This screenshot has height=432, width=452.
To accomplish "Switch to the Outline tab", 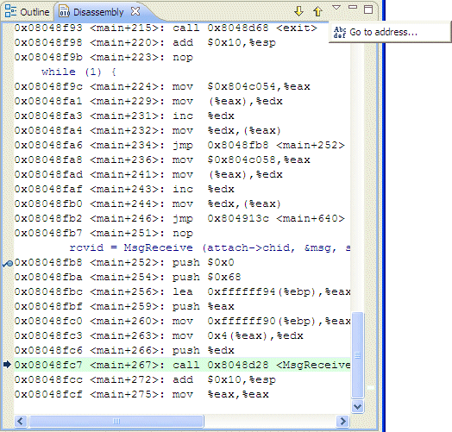I will click(x=27, y=11).
